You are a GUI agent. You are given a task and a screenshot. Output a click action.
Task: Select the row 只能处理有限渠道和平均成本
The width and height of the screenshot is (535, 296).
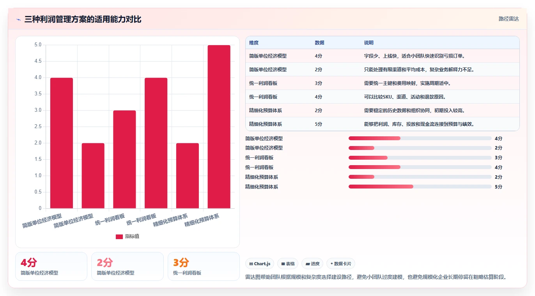383,69
